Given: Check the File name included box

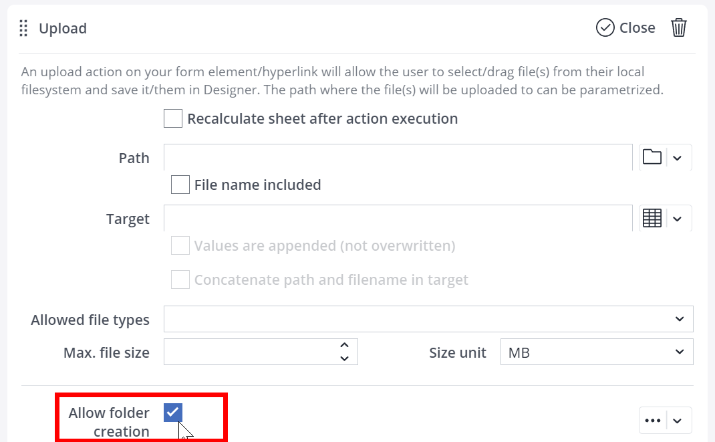Looking at the screenshot, I should 180,185.
